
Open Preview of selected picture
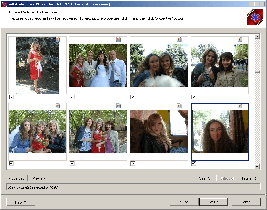39,178
